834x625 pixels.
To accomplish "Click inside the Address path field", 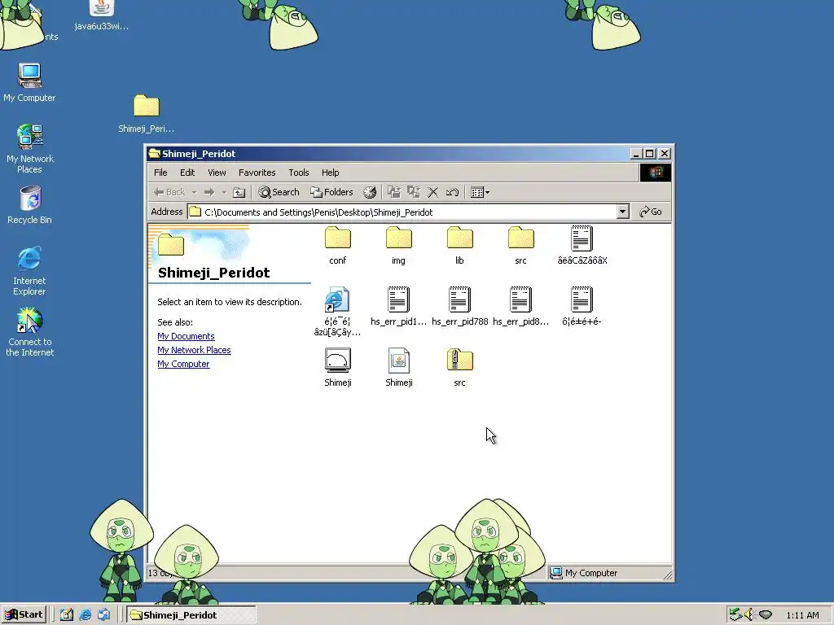I will click(x=402, y=212).
